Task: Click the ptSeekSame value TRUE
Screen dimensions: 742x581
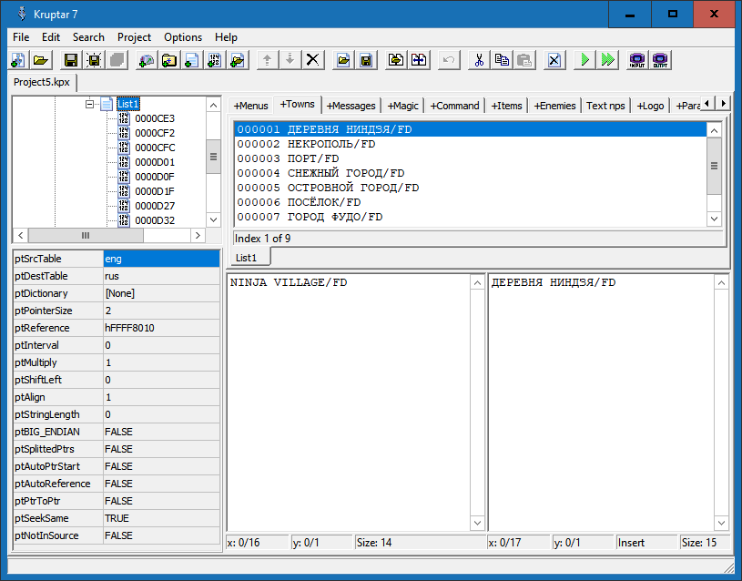Action: [161, 518]
